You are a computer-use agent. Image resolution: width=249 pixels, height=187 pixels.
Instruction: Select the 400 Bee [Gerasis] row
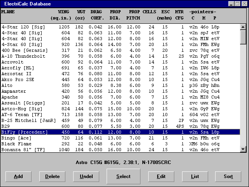(x=120, y=50)
